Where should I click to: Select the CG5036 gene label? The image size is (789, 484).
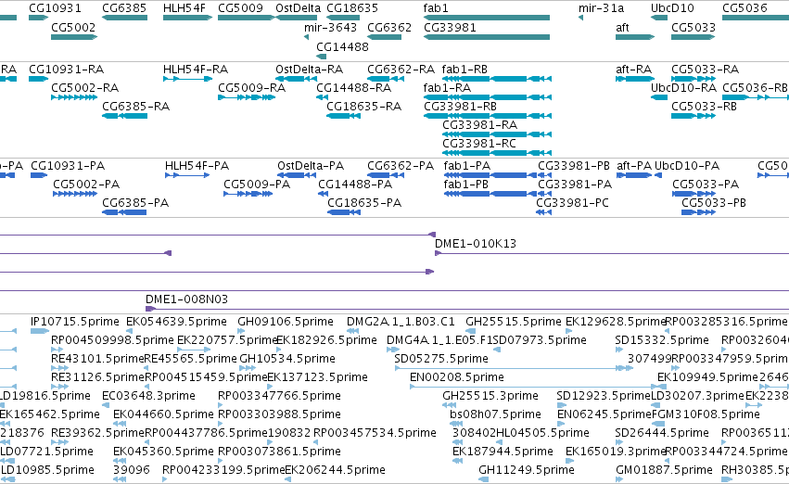click(x=744, y=8)
